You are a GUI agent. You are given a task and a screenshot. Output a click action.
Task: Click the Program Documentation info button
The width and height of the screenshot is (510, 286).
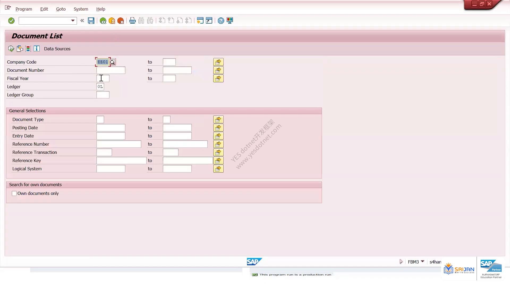pos(37,49)
